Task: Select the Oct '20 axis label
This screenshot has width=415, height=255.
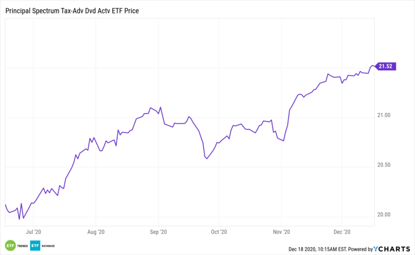Action: tap(219, 232)
